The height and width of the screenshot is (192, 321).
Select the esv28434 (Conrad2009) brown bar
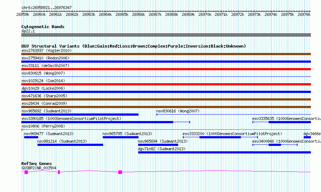[x=166, y=107]
